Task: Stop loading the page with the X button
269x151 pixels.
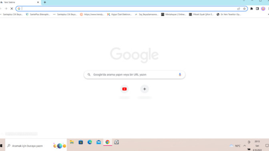Action: pyautogui.click(x=12, y=8)
